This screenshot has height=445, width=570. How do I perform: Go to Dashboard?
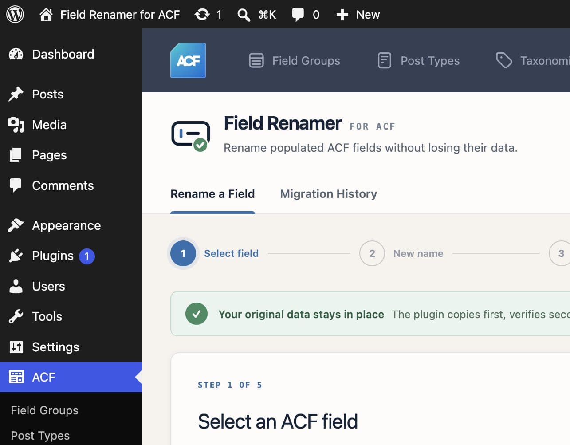63,54
